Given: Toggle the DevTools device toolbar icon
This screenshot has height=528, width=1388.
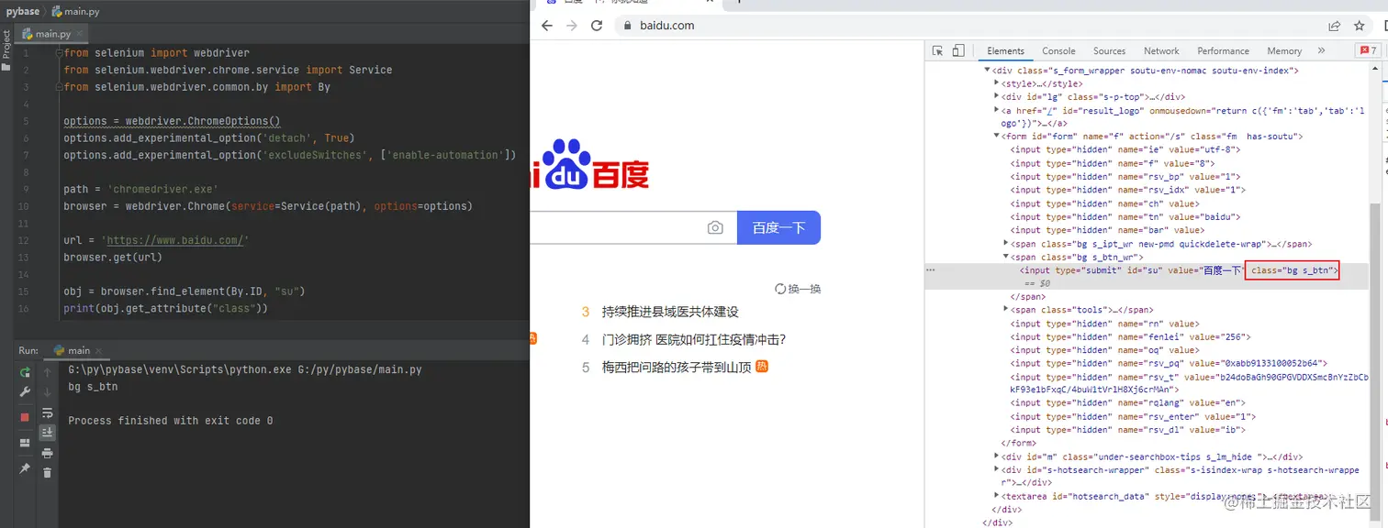Looking at the screenshot, I should click(957, 51).
